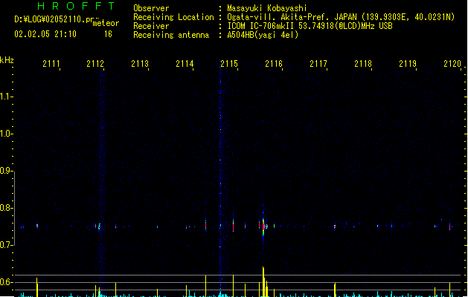This screenshot has width=468, height=297.
Task: Click the 0.9 kHz frequency label
Action: point(6,171)
